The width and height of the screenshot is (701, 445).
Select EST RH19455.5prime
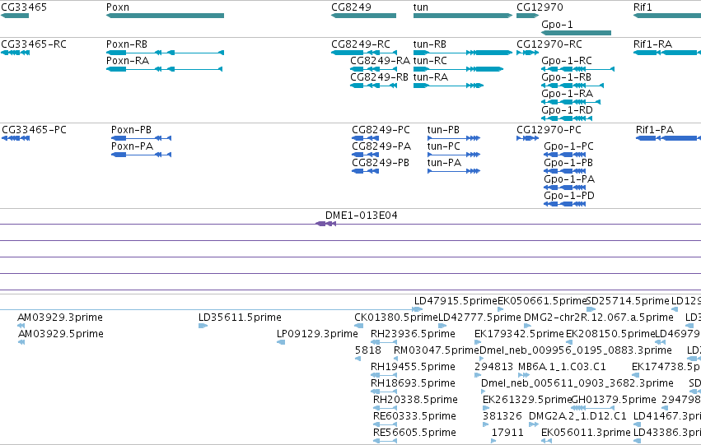tap(384, 375)
